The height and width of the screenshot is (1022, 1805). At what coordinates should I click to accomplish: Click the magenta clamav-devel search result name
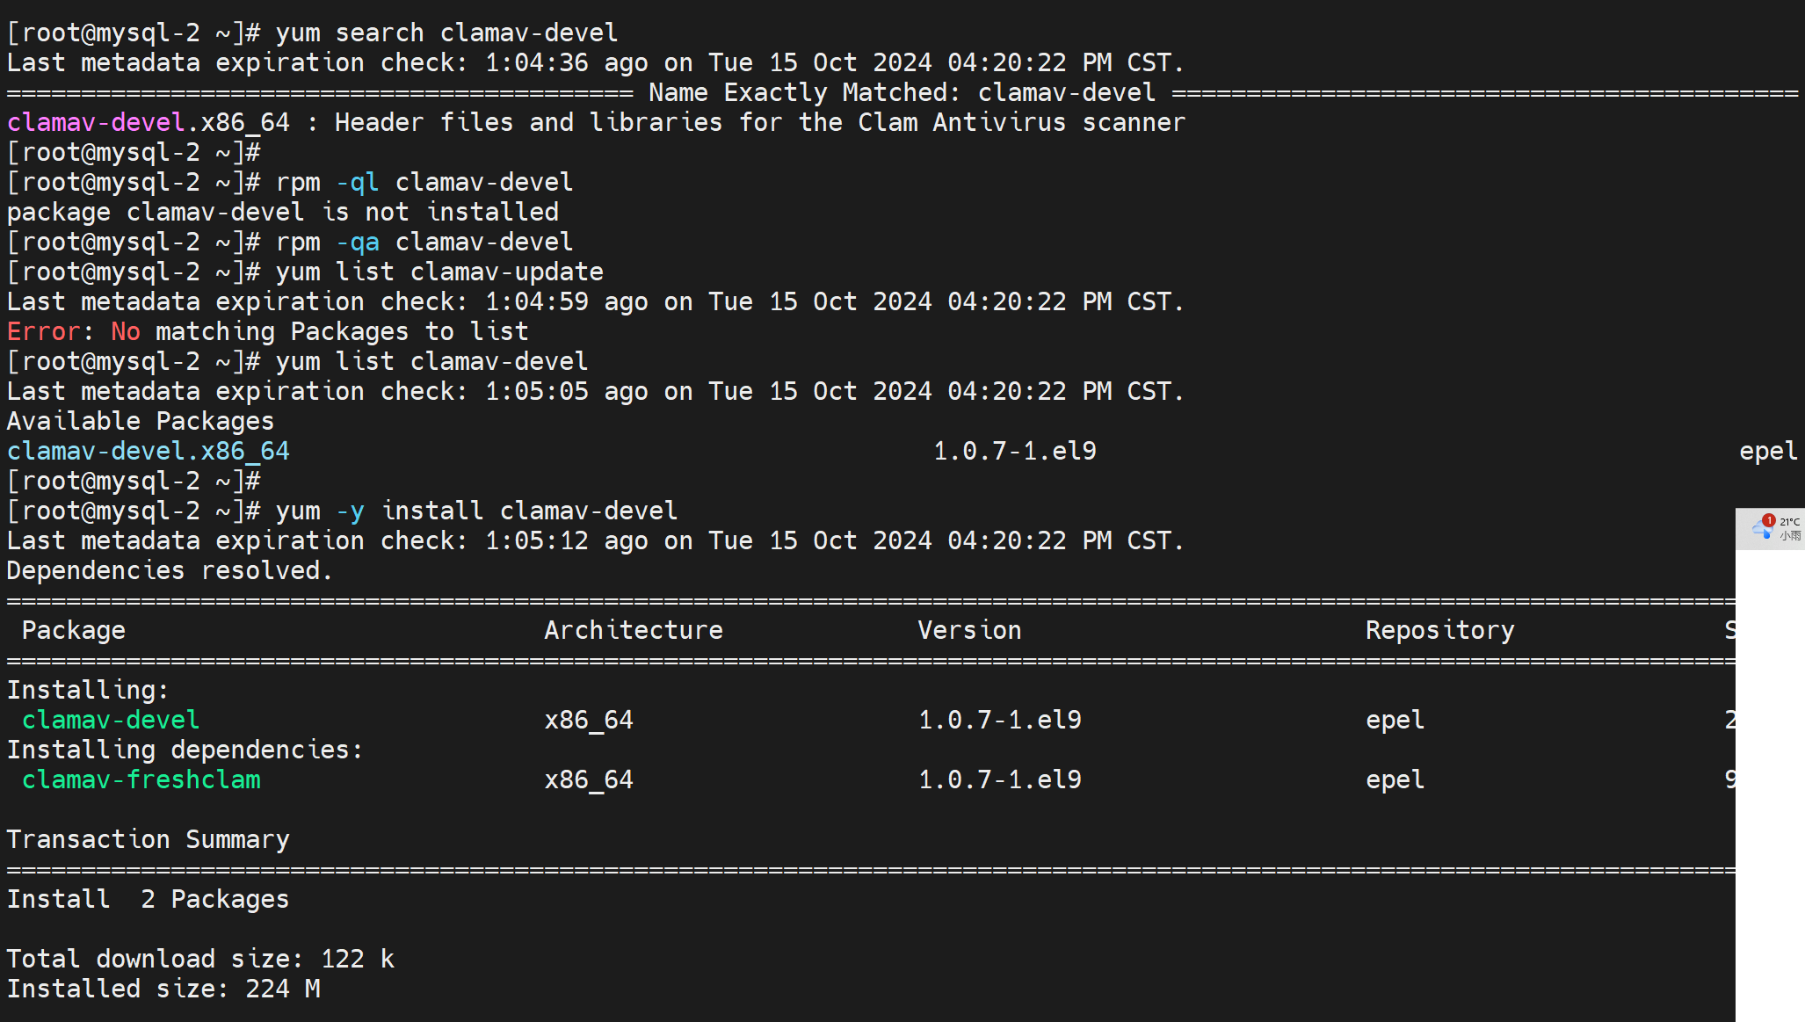coord(96,122)
